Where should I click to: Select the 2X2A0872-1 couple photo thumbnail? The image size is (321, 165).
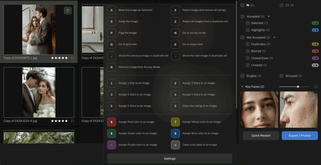click(x=39, y=29)
